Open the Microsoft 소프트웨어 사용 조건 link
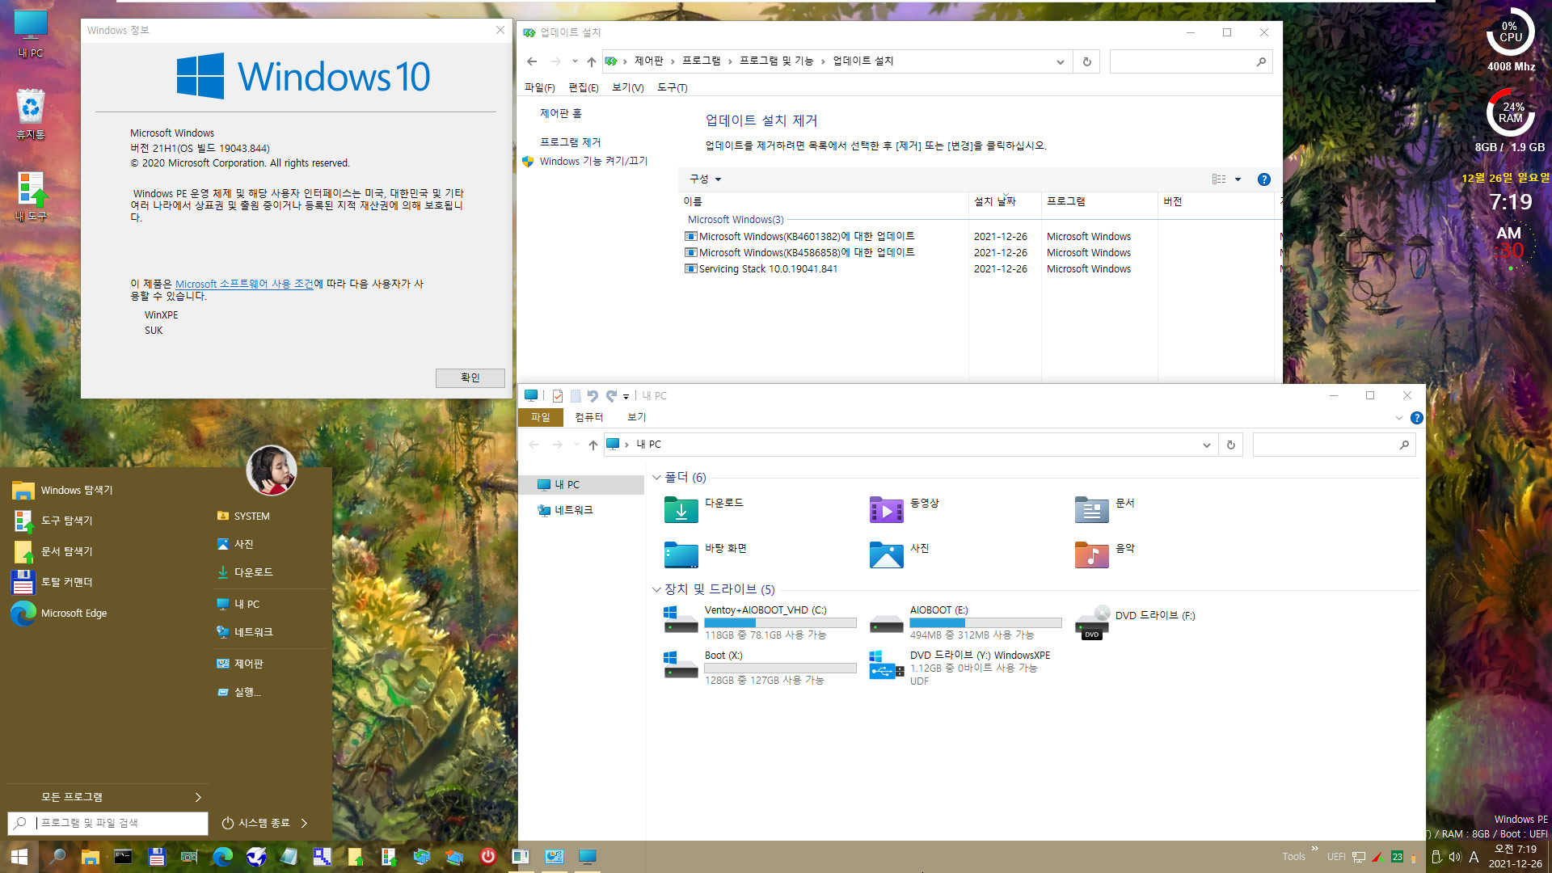The width and height of the screenshot is (1552, 873). pos(244,284)
